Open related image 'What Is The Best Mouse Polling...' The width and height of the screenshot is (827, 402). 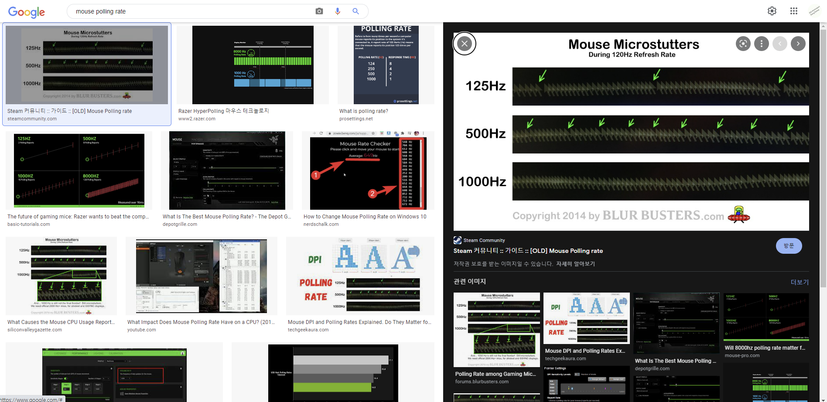coord(677,323)
